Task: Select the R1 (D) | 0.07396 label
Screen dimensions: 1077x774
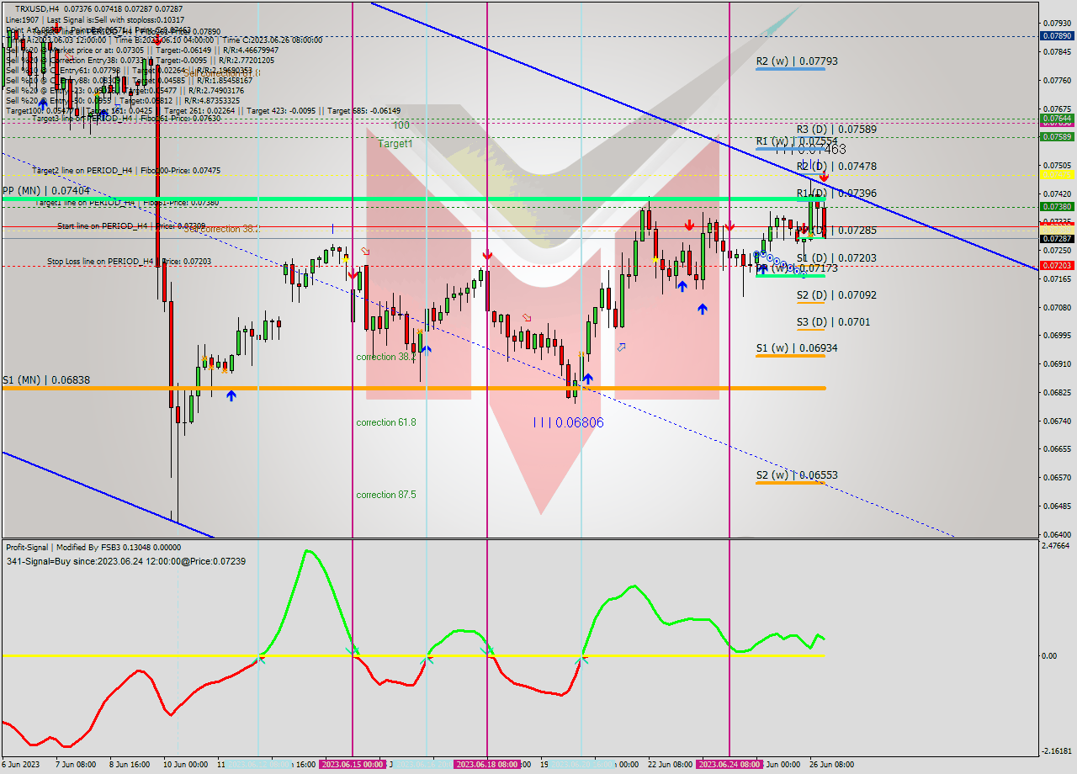Action: pos(836,193)
